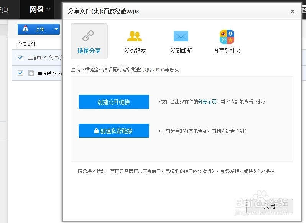Click the dialog title 分享文件(夹):百度经验.wps
Screen dimensions: 306x223
click(x=104, y=11)
